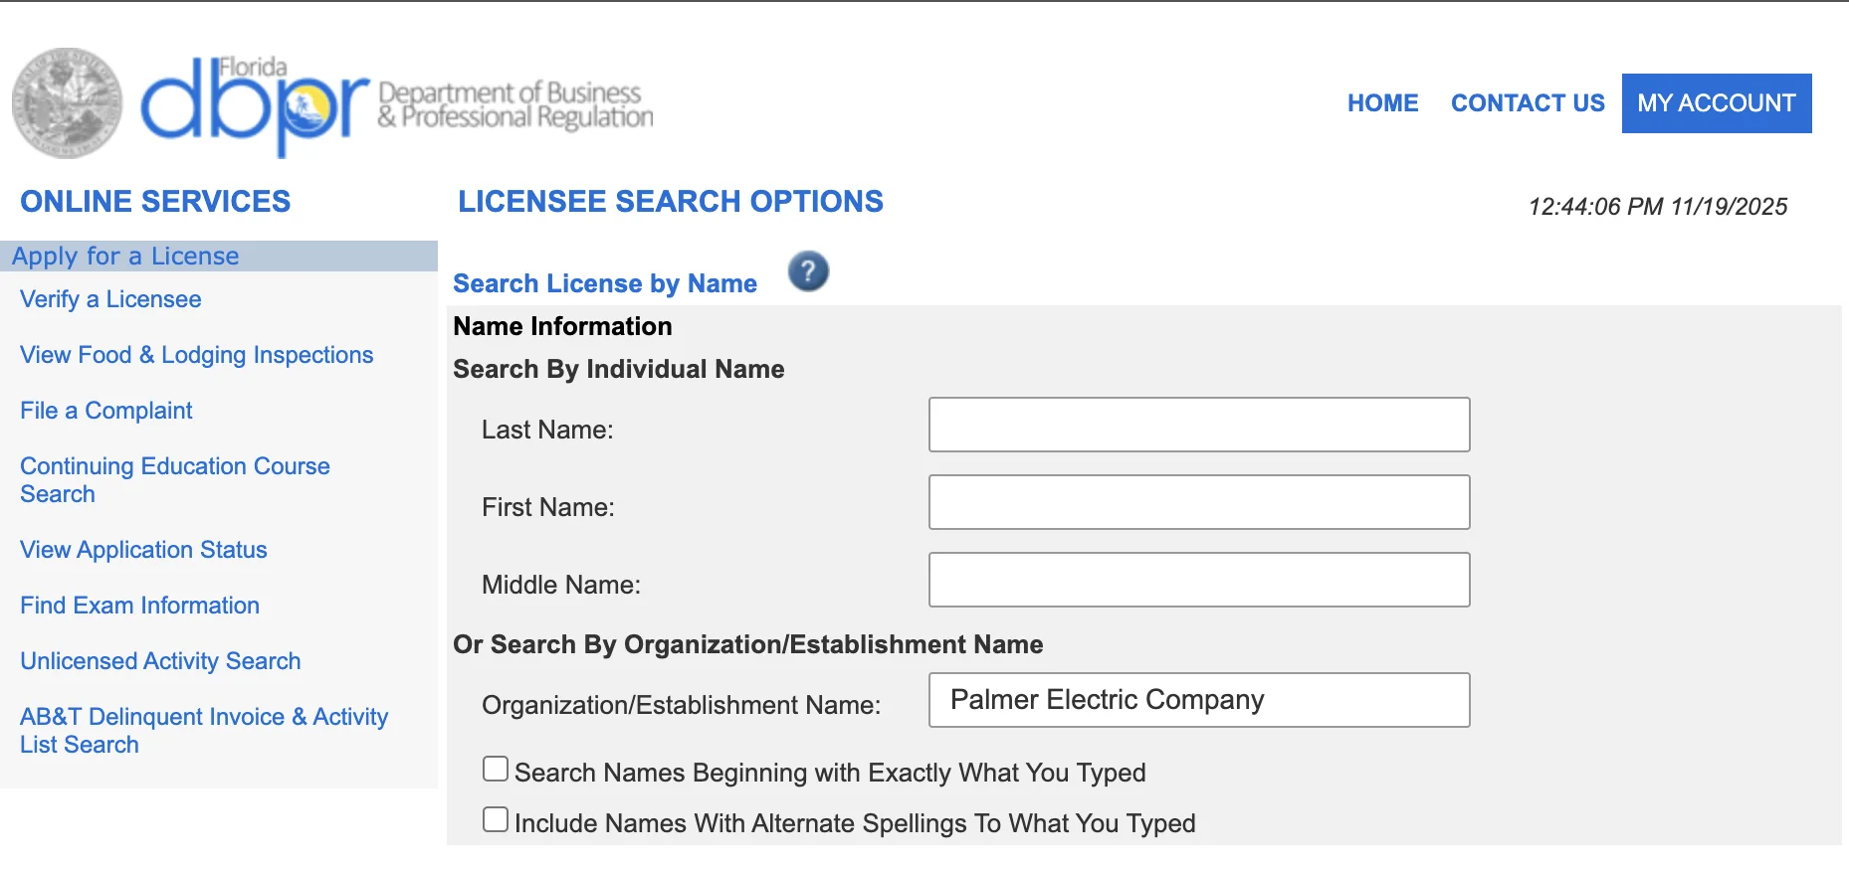
Task: Click the blue help question mark icon
Action: (808, 271)
